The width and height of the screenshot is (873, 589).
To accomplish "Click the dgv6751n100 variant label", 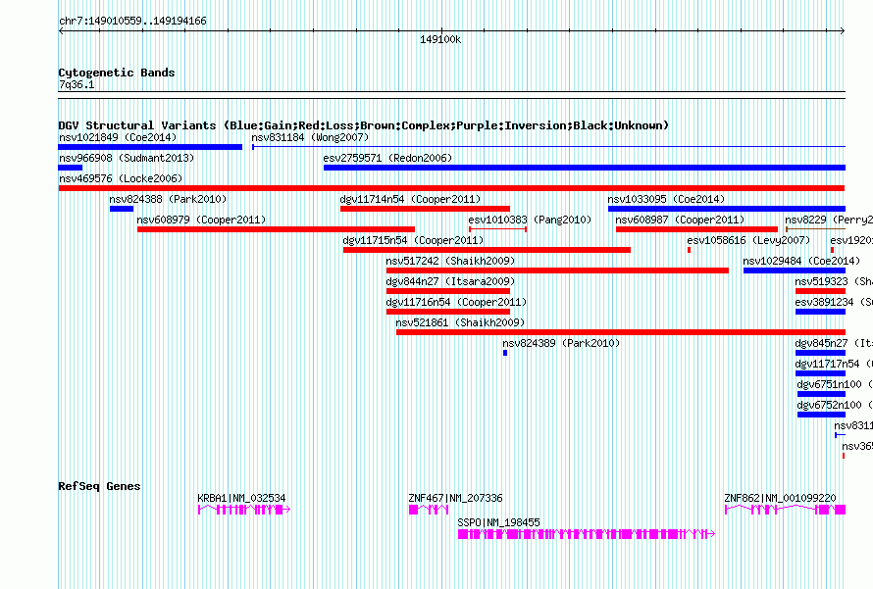I will pyautogui.click(x=835, y=384).
